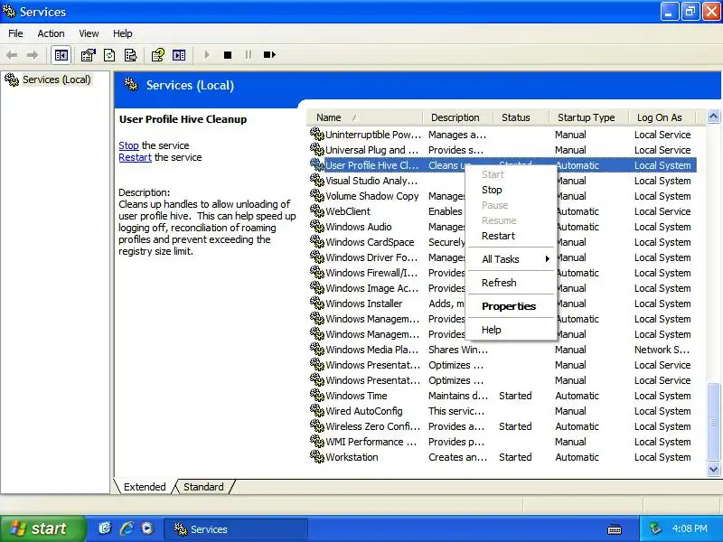Viewport: 723px width, 542px height.
Task: Launch Internet Explorer from quick launch
Action: click(x=127, y=528)
